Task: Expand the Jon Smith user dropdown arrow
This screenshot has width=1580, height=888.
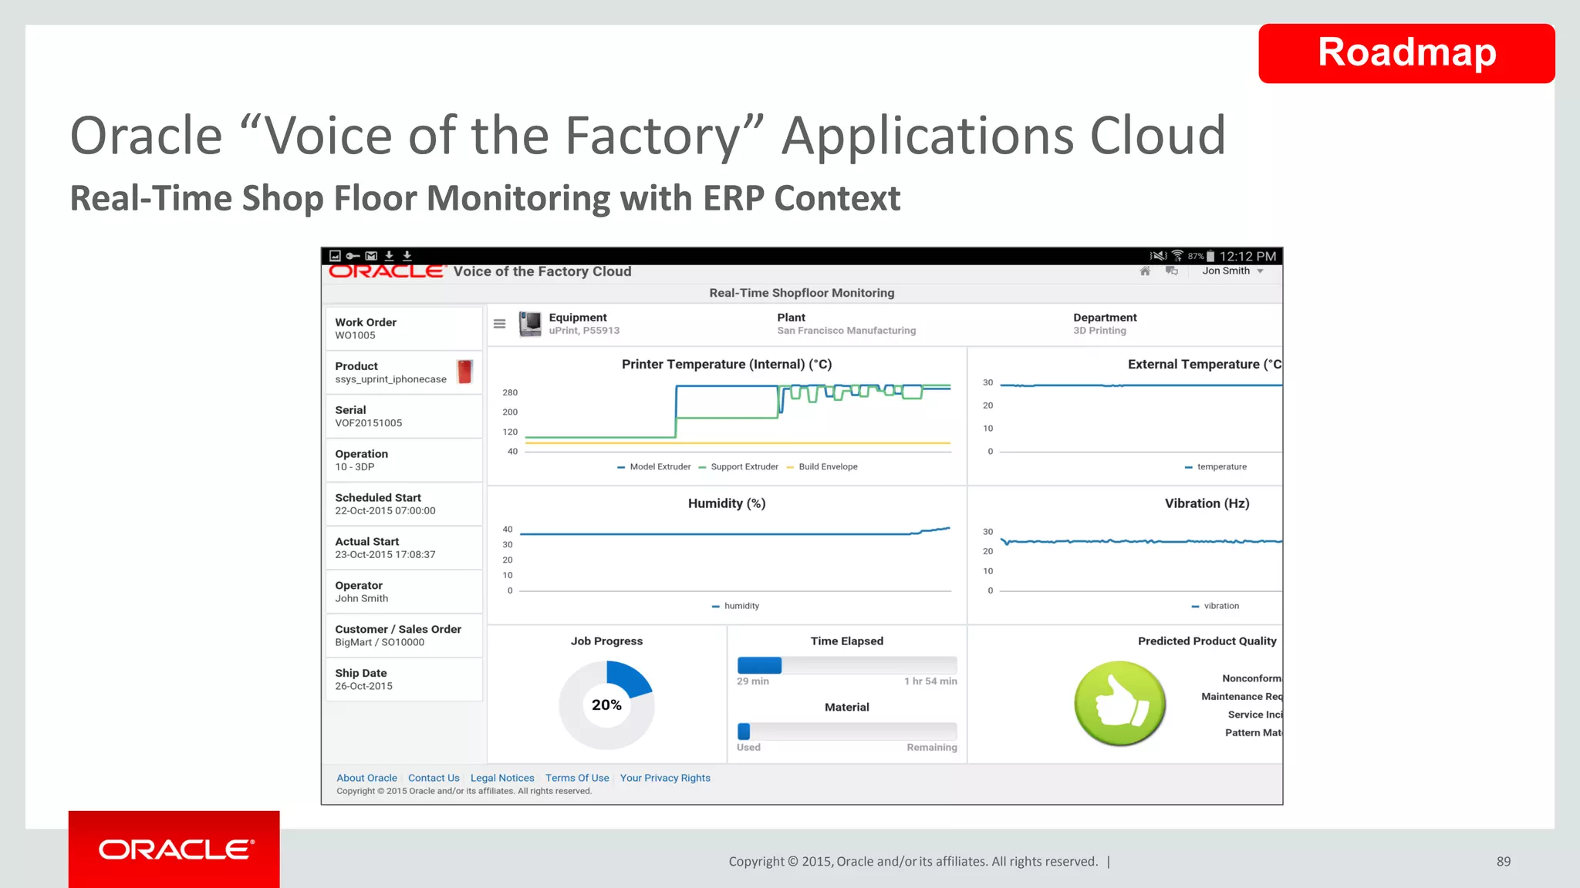Action: tap(1260, 271)
